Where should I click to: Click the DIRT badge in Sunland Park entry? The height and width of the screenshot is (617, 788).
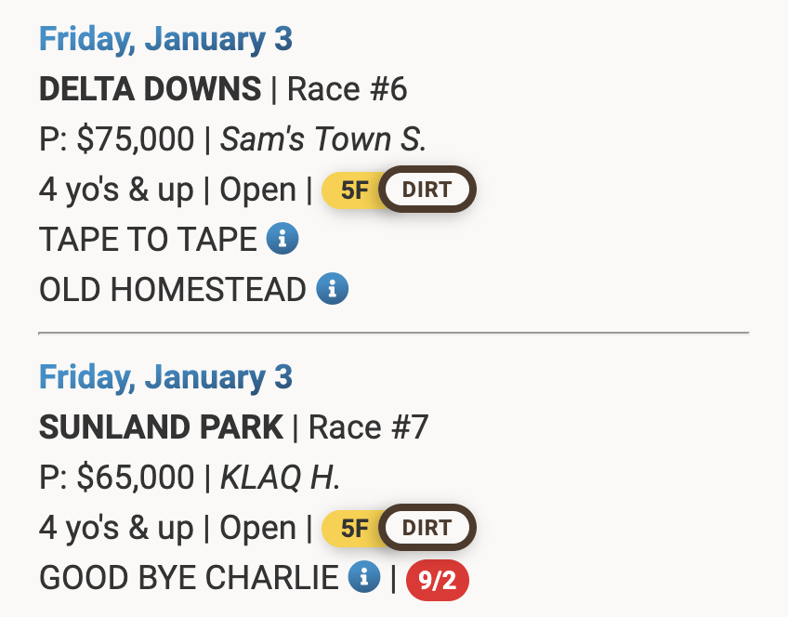[x=427, y=529]
